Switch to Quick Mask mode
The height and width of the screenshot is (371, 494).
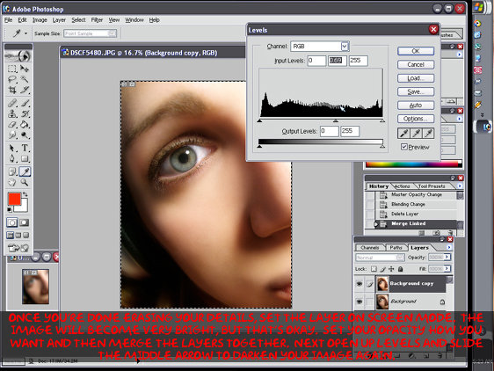click(24, 222)
